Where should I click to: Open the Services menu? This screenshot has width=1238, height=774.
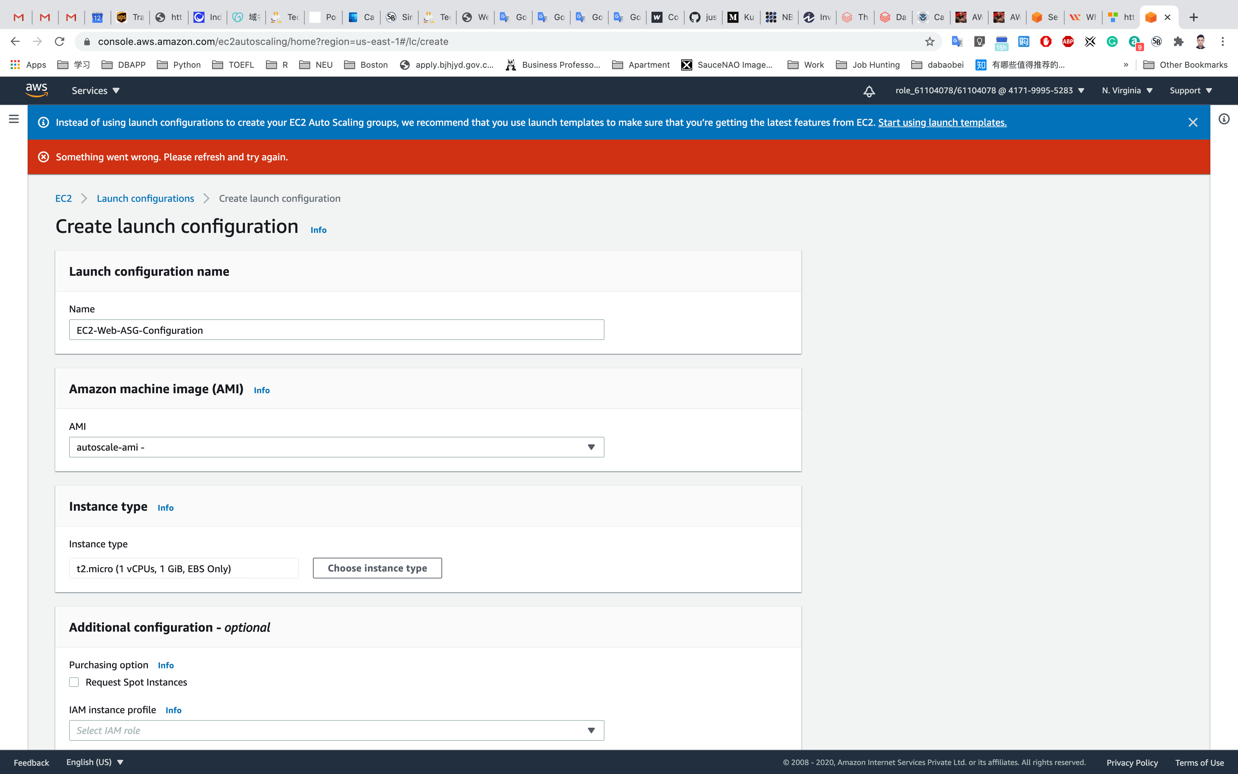pyautogui.click(x=95, y=91)
